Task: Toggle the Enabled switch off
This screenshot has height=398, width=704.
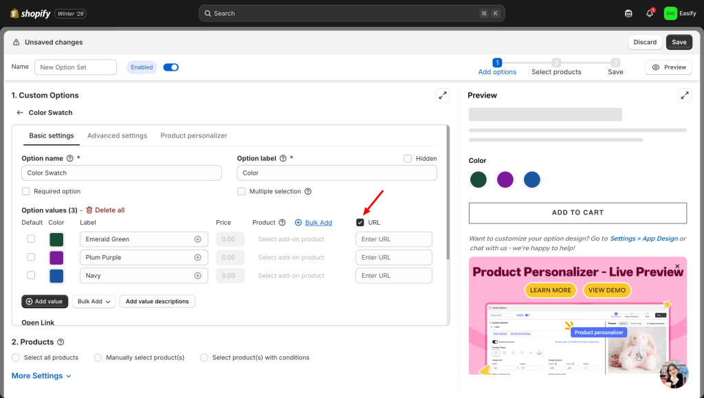Action: 170,67
